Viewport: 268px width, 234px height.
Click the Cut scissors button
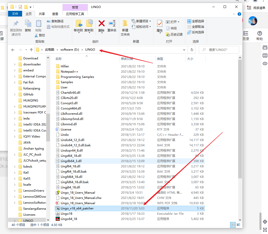[x=40, y=35]
